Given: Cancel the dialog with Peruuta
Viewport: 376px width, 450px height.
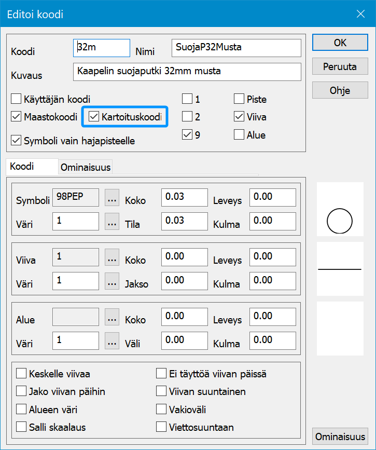Looking at the screenshot, I should click(340, 66).
